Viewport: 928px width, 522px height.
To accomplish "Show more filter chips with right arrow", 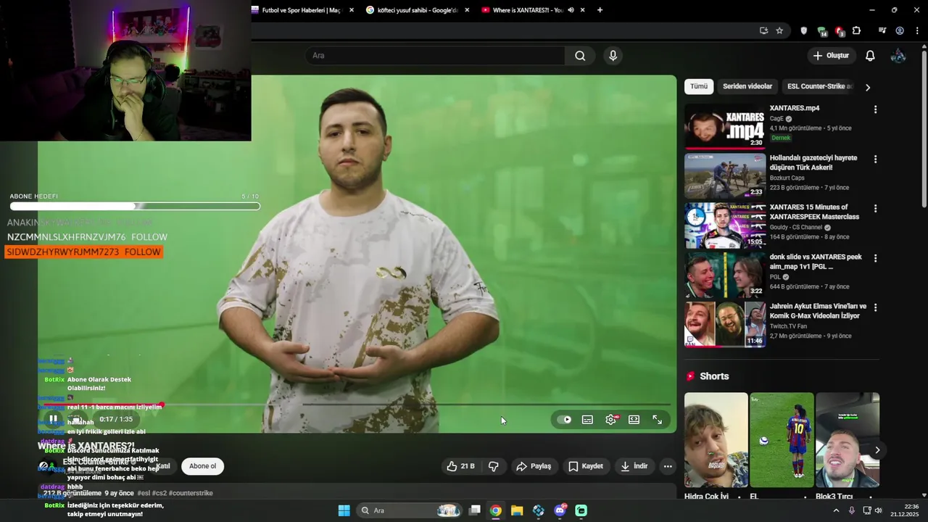I will (868, 87).
